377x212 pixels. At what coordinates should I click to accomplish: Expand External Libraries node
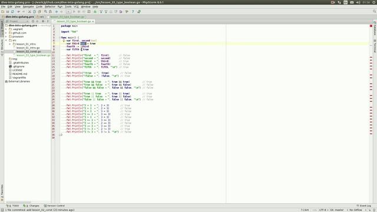(17, 81)
